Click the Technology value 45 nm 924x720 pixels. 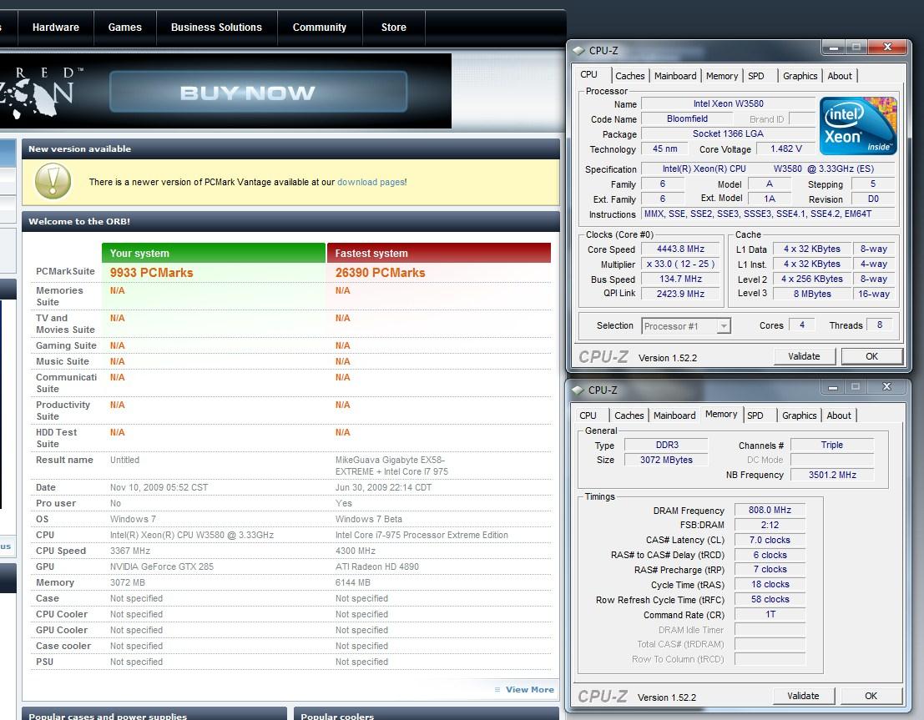(x=664, y=149)
